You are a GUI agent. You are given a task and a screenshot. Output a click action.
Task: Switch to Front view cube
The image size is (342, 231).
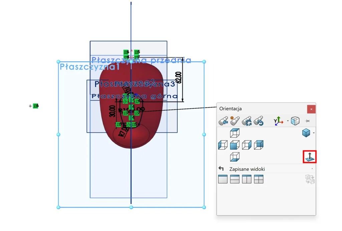click(234, 145)
